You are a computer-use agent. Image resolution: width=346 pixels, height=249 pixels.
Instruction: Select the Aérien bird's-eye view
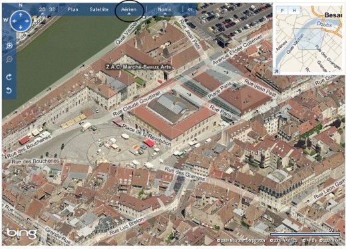(128, 9)
